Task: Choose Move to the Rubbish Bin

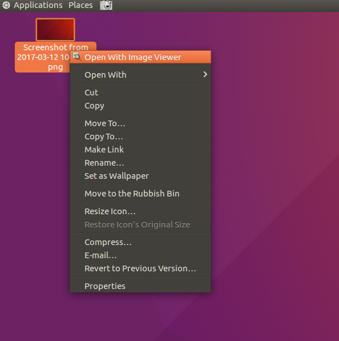Action: [140, 194]
